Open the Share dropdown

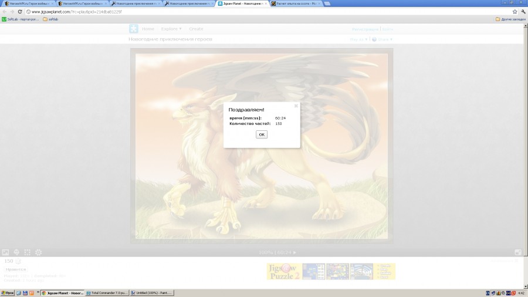click(x=382, y=39)
